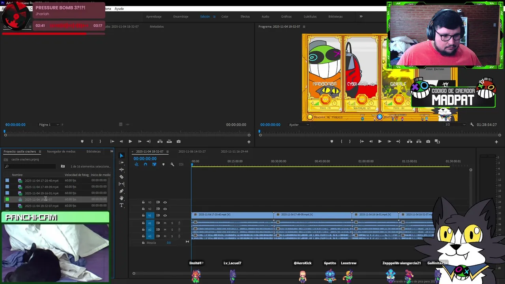Open the Ayuda menu
The image size is (505, 284).
(x=119, y=9)
